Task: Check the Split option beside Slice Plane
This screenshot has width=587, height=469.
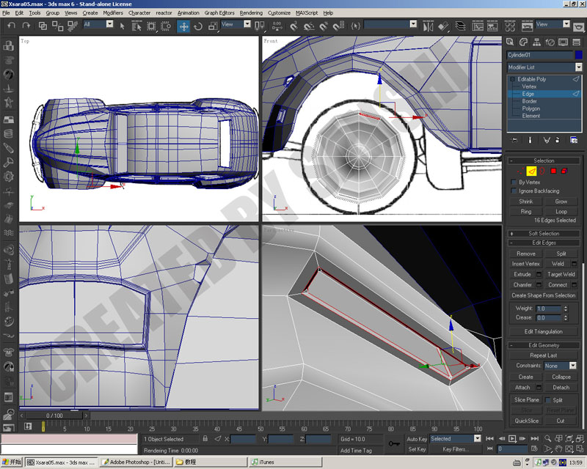Action: point(547,400)
